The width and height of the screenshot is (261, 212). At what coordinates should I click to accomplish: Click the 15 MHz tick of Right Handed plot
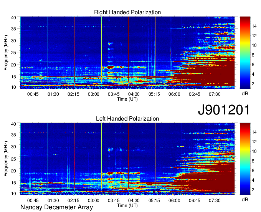coord(14,77)
